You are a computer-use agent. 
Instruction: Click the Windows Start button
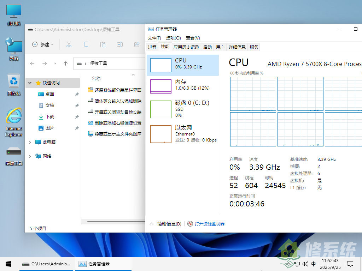[x=8, y=264]
